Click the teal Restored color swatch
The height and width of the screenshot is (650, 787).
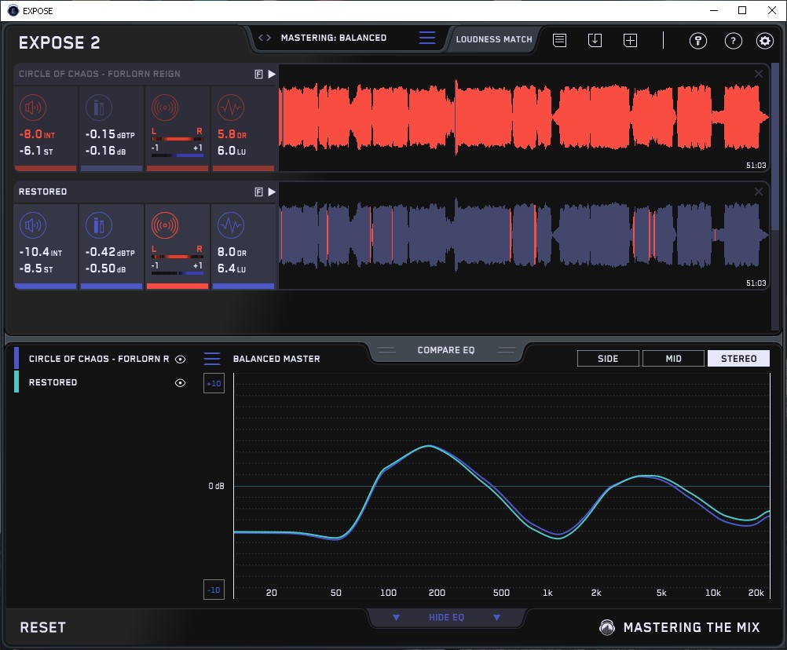[16, 382]
